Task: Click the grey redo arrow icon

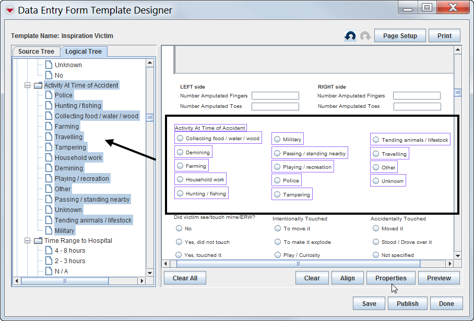Action: (365, 36)
